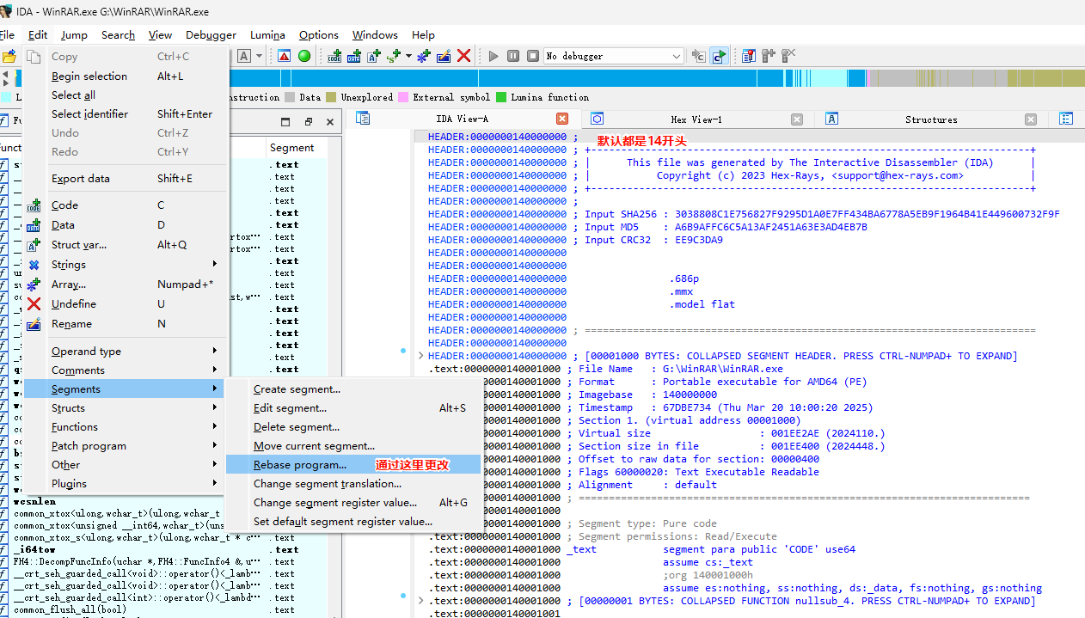Choose Array... menu entry
Image resolution: width=1085 pixels, height=618 pixels.
[125, 285]
